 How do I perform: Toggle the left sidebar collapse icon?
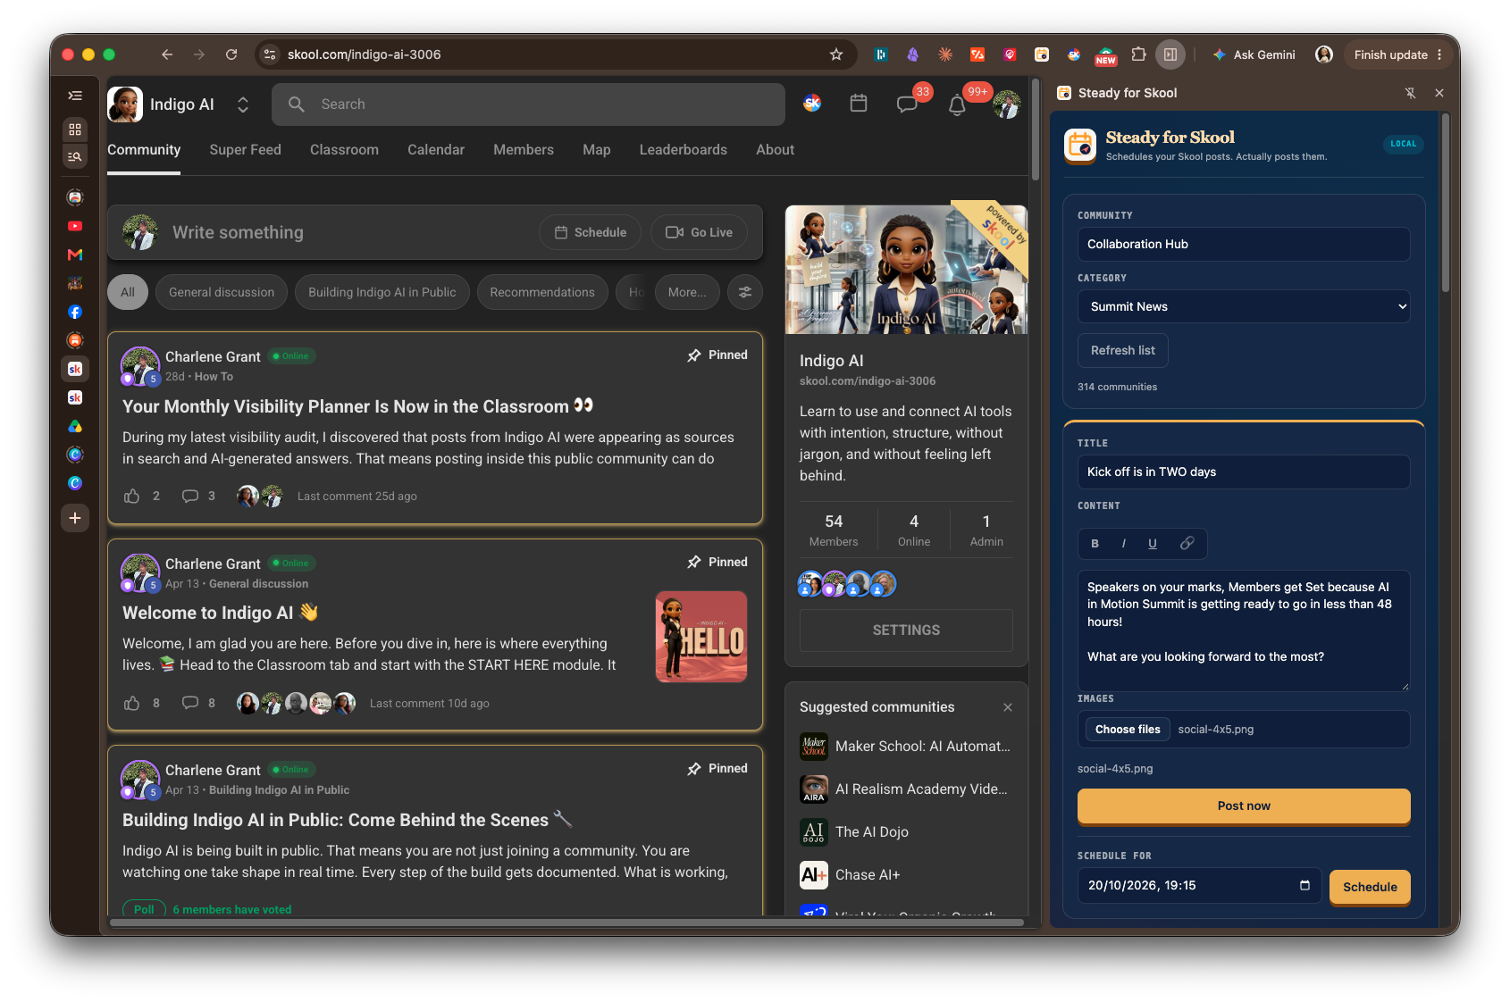(75, 96)
